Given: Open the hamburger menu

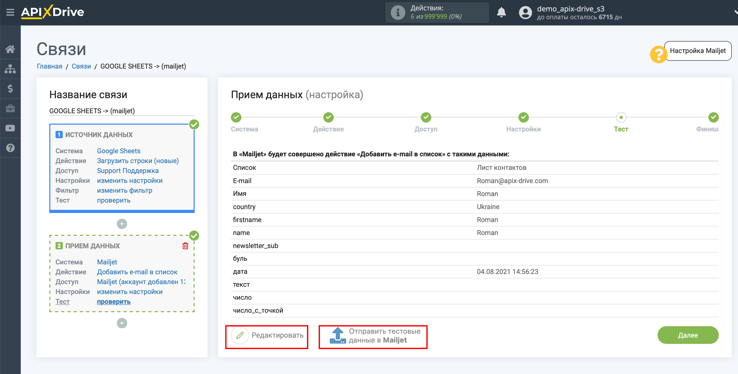Looking at the screenshot, I should tap(10, 12).
